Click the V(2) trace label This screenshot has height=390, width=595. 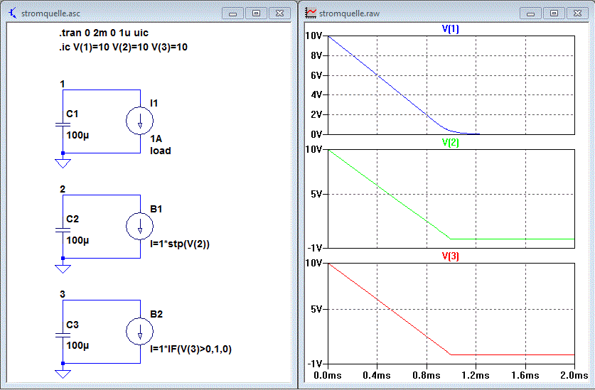pos(451,143)
